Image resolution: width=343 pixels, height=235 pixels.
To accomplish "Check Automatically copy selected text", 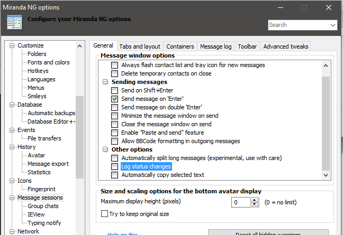I will pos(115,175).
